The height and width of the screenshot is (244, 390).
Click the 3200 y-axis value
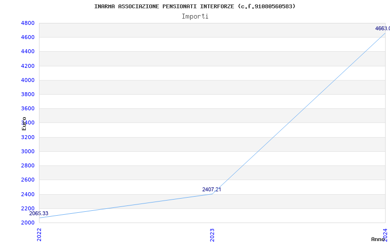[28, 137]
